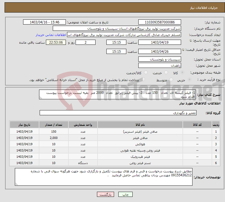The width and height of the screenshot is (225, 202).
Task: Click the شماره نیاز field 1103093587000086
Action: tap(160, 22)
